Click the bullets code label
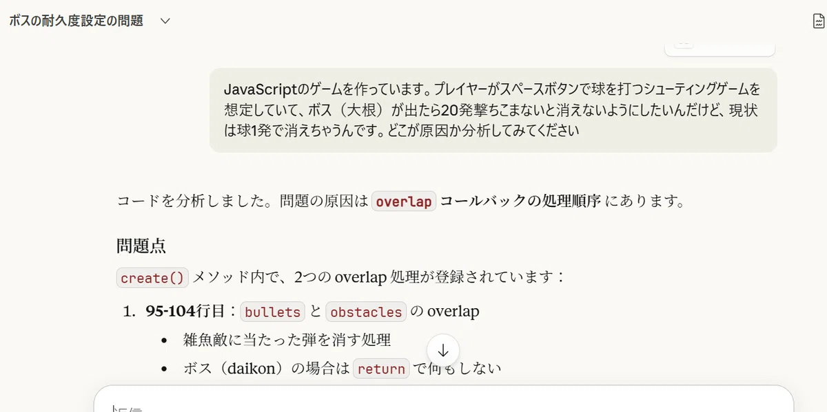Screen dimensions: 827x412 tap(273, 312)
